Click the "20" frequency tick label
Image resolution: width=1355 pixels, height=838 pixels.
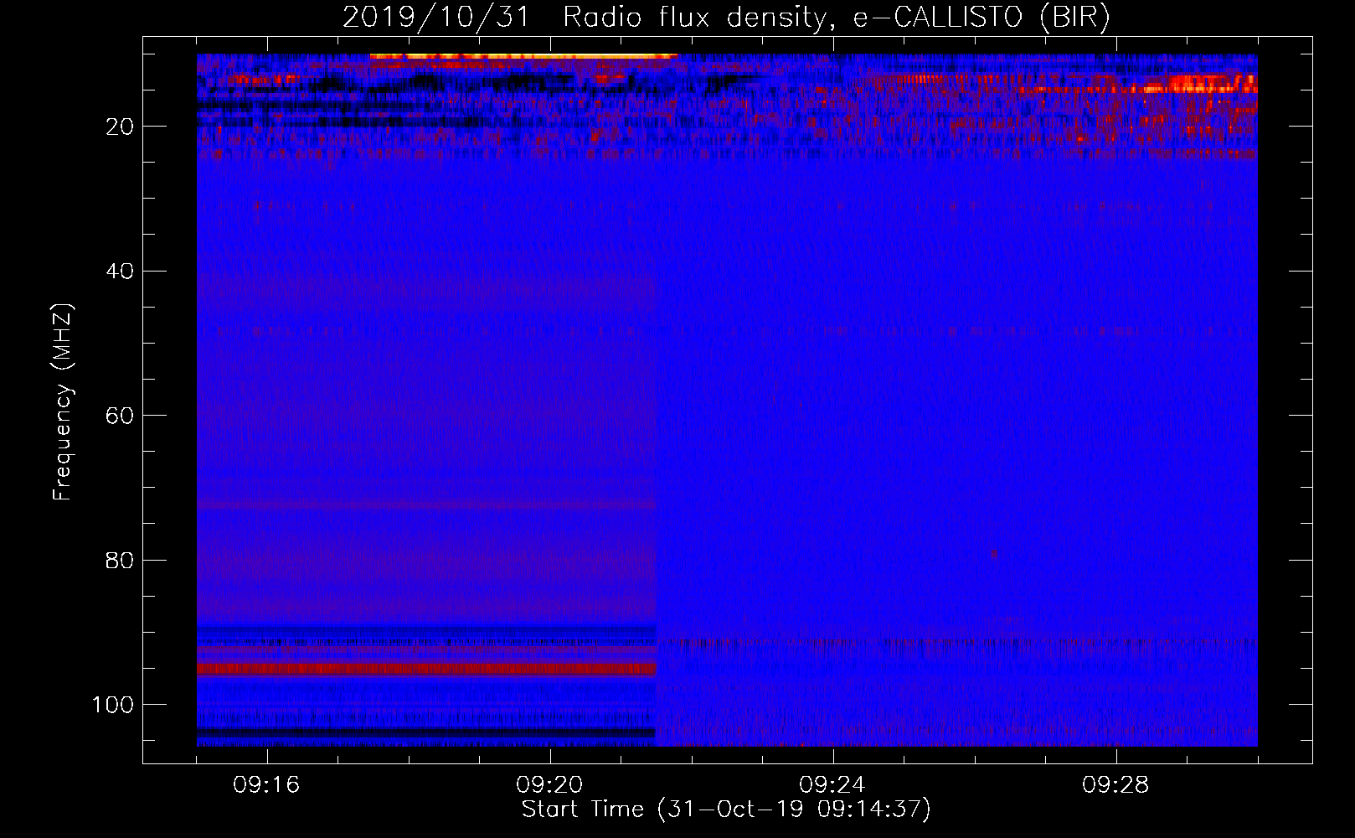(121, 127)
